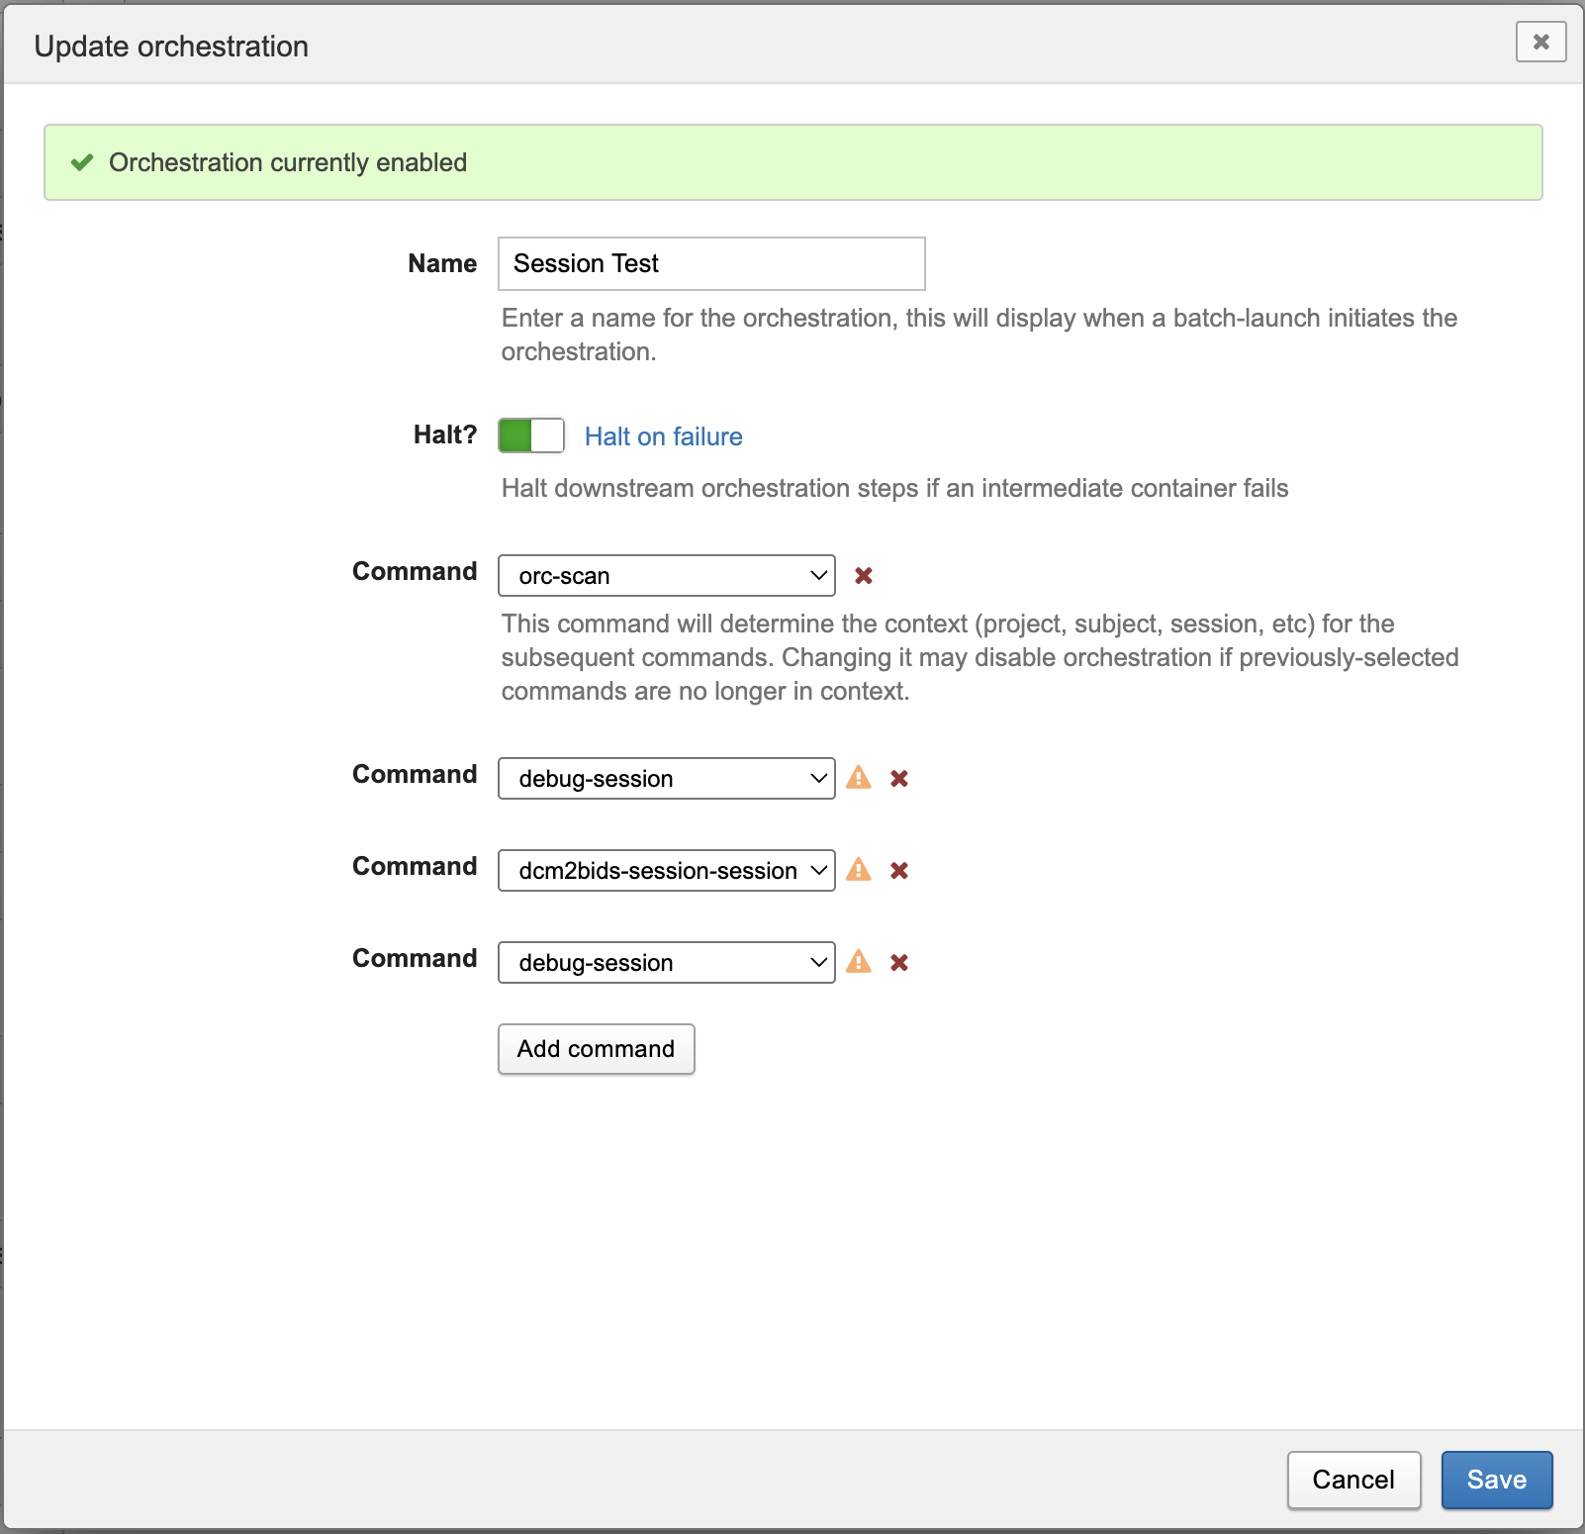
Task: Save the orchestration changes
Action: click(x=1496, y=1480)
